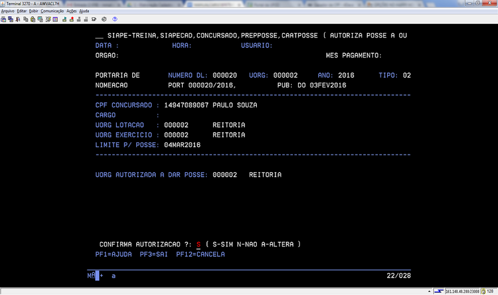Screen dimensions: 498x295
Task: Click the paste clipboard toolbar icon
Action: coord(32,19)
